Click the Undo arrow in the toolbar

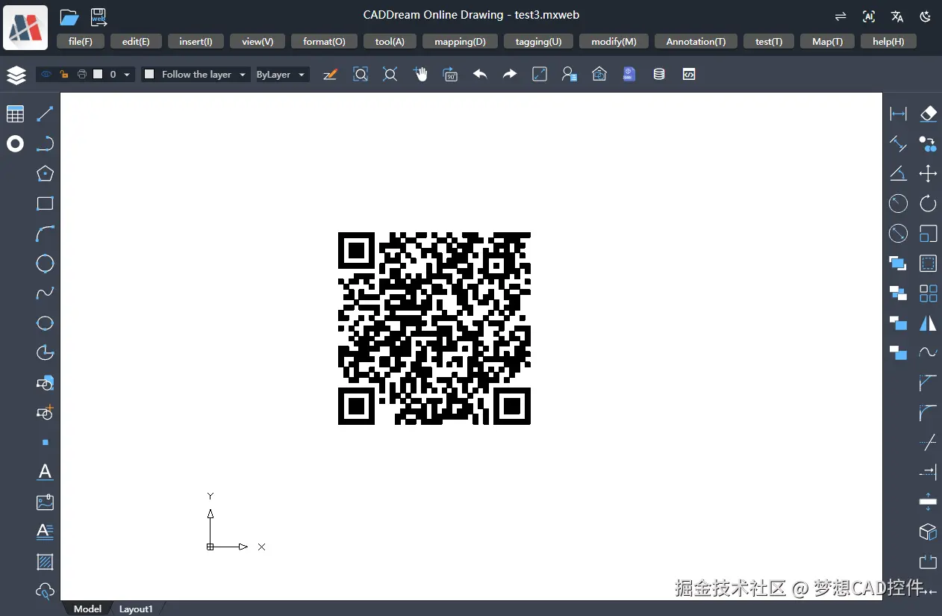pyautogui.click(x=480, y=74)
